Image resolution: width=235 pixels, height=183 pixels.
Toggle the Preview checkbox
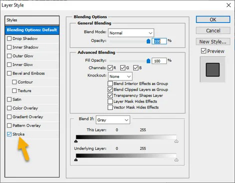click(x=204, y=51)
